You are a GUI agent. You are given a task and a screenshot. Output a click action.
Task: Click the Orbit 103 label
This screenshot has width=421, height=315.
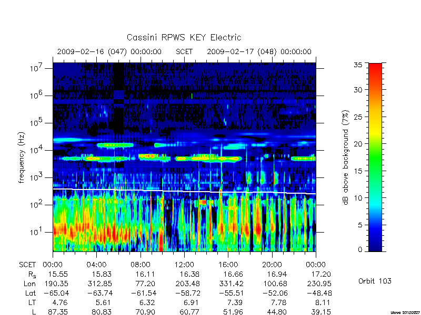375,281
